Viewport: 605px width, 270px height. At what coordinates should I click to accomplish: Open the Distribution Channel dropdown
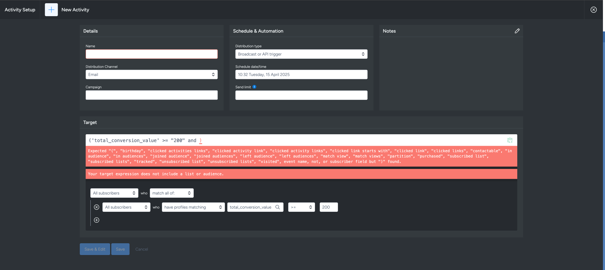(x=151, y=75)
